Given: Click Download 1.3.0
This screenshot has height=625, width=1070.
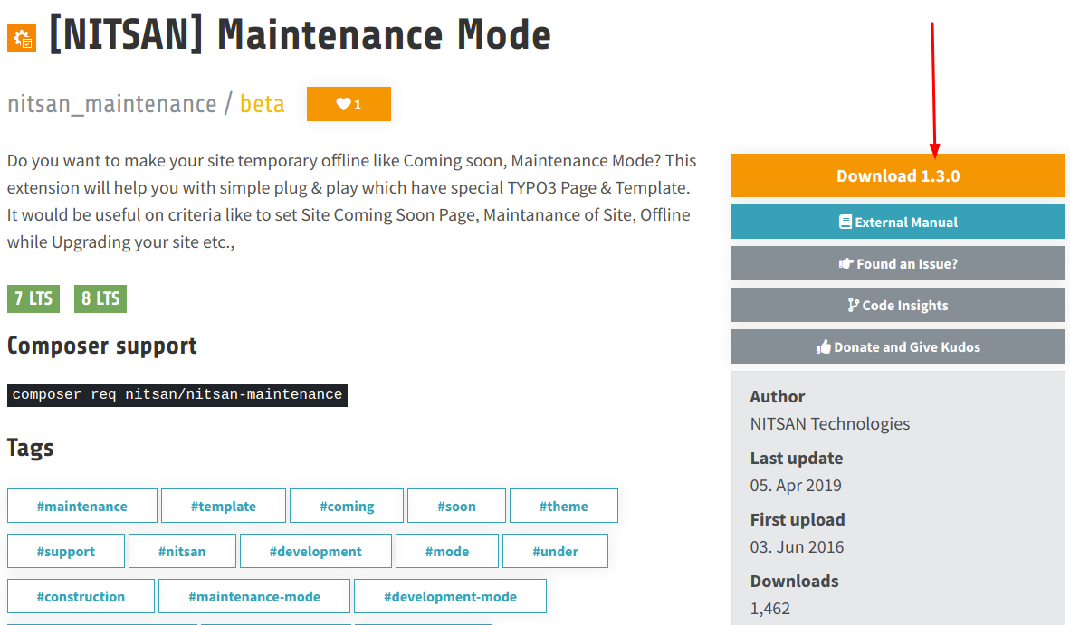Looking at the screenshot, I should point(897,175).
